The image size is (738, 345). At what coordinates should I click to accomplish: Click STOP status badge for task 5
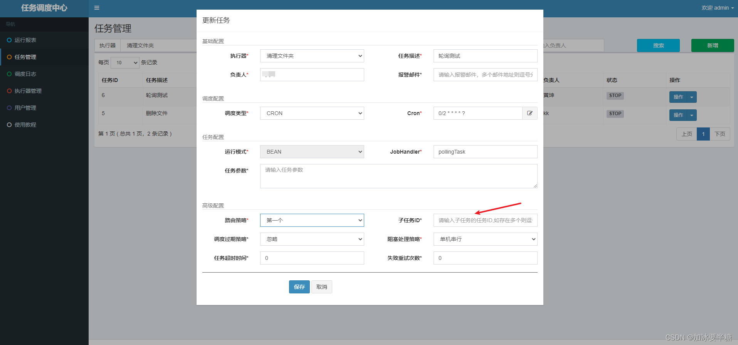615,114
